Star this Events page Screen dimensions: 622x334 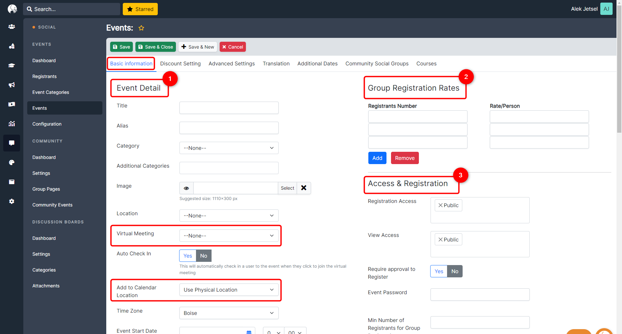(x=141, y=28)
